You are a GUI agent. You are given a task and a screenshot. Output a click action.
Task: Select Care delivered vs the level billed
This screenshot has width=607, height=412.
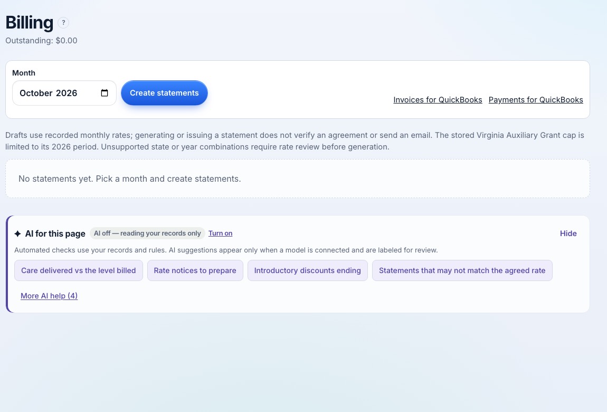pyautogui.click(x=79, y=270)
